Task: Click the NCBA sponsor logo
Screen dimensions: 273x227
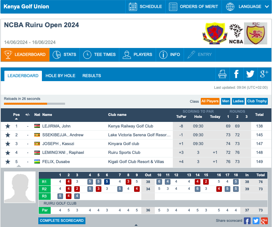Action: point(236,34)
